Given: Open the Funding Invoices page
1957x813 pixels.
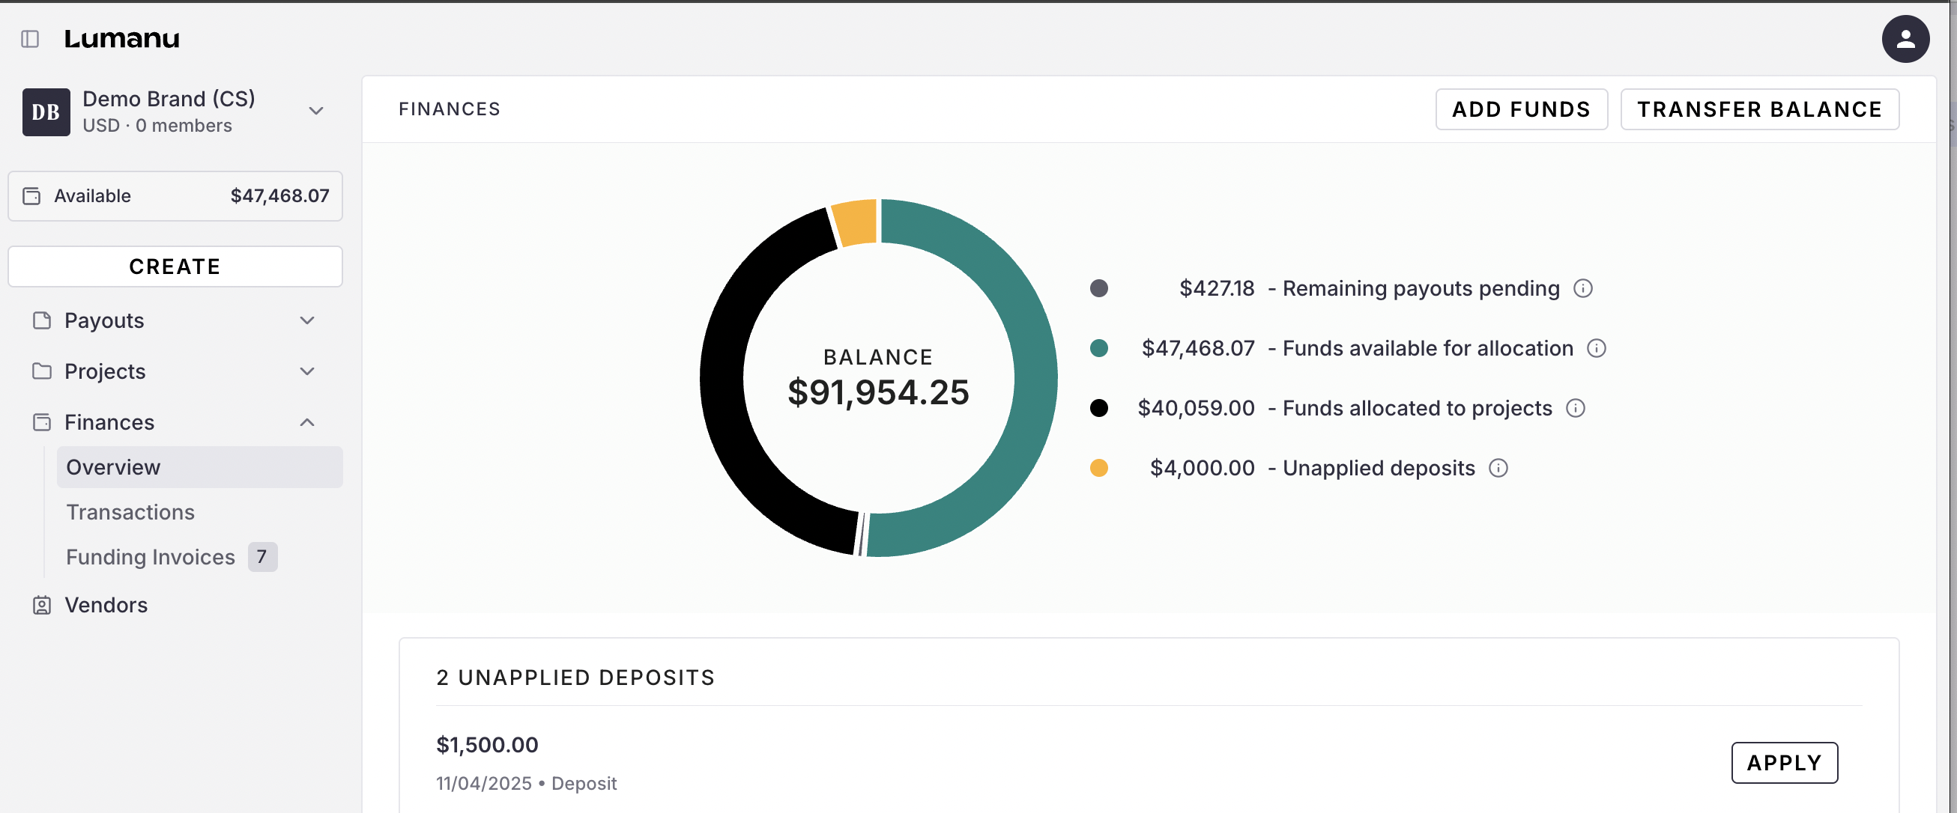Looking at the screenshot, I should [x=151, y=557].
